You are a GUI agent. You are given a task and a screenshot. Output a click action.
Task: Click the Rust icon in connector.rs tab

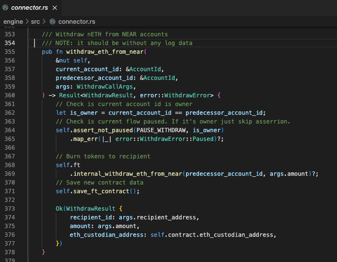(x=6, y=8)
